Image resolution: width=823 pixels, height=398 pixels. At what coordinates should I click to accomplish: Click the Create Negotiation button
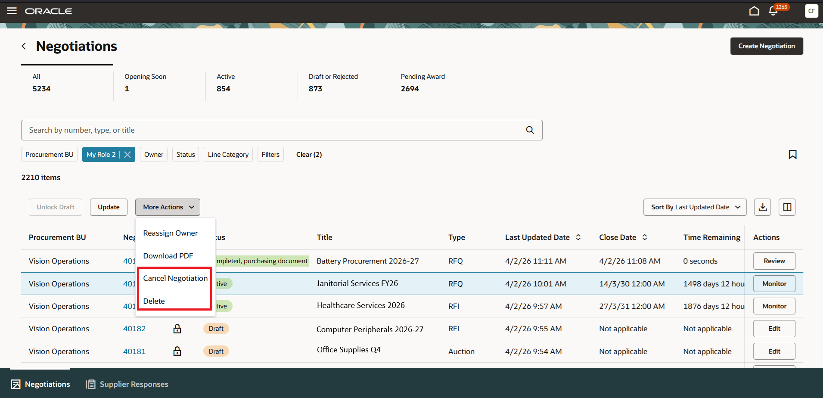(766, 46)
